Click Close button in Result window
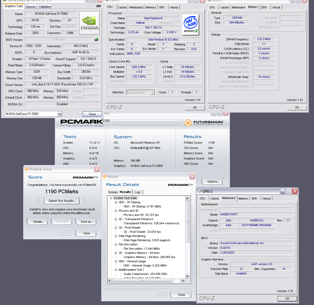Viewport: 314px width, 305px height. pos(181,294)
